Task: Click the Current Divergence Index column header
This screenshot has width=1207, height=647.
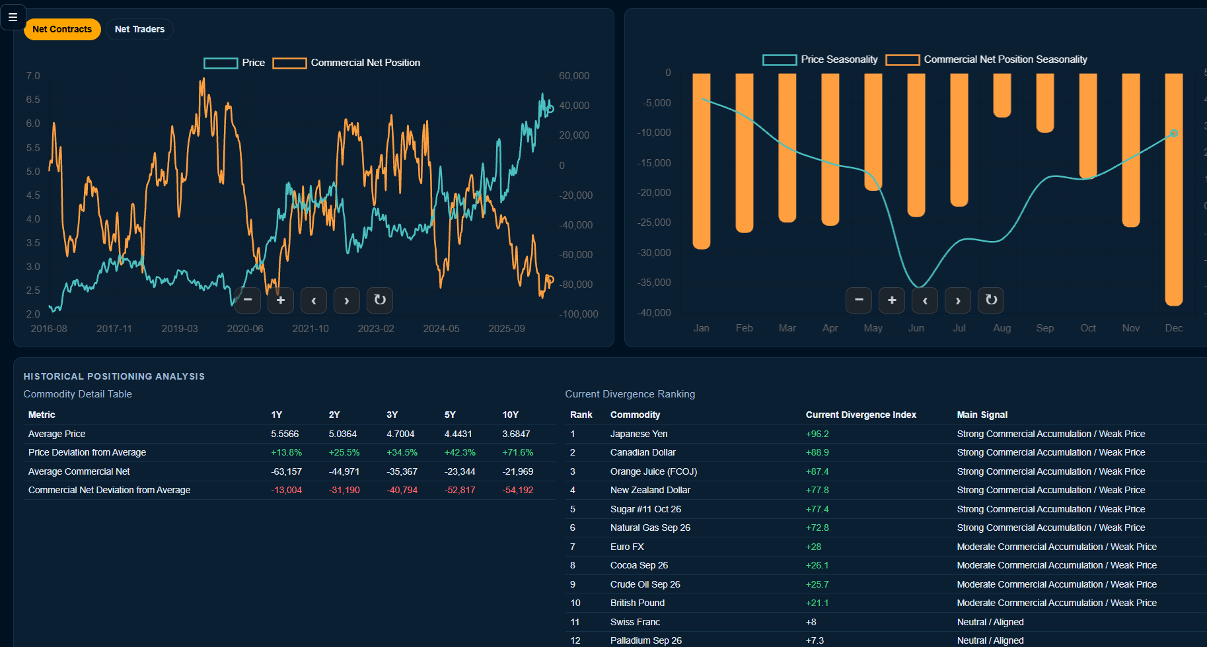Action: coord(861,415)
